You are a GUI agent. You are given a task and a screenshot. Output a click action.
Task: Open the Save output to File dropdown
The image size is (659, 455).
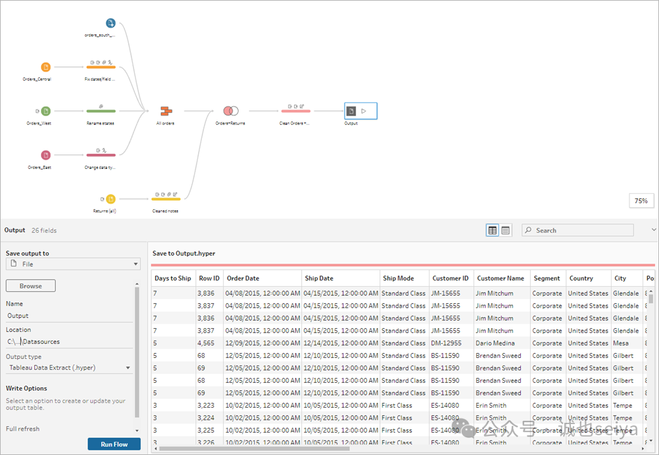click(x=73, y=264)
